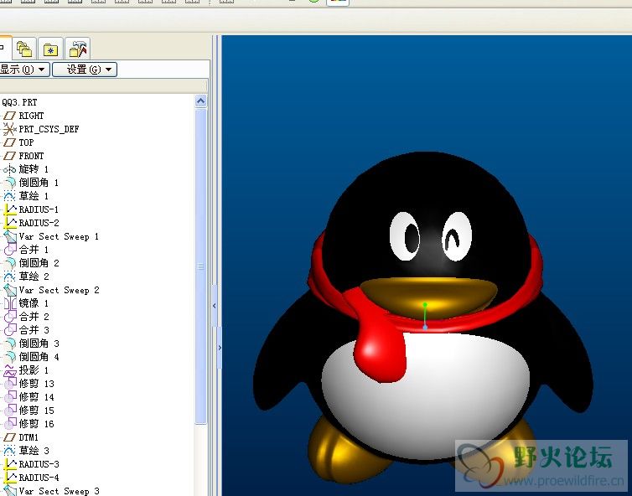Select 倒圆角 3 feature
This screenshot has width=632, height=496.
point(39,344)
